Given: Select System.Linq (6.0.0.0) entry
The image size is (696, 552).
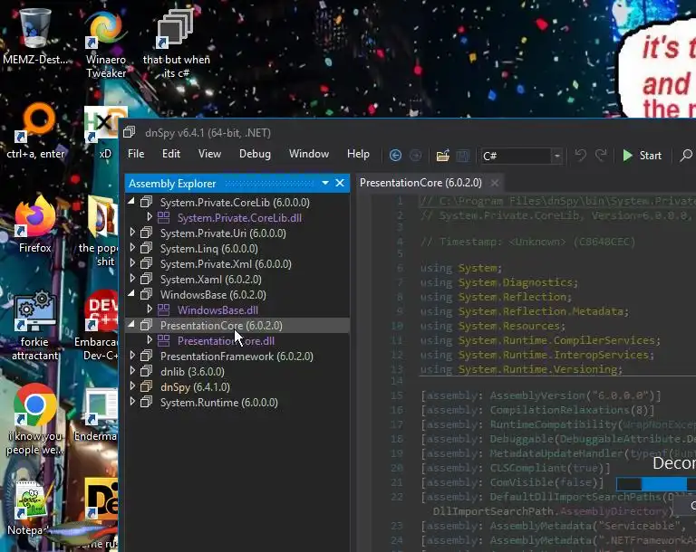Looking at the screenshot, I should coord(208,249).
